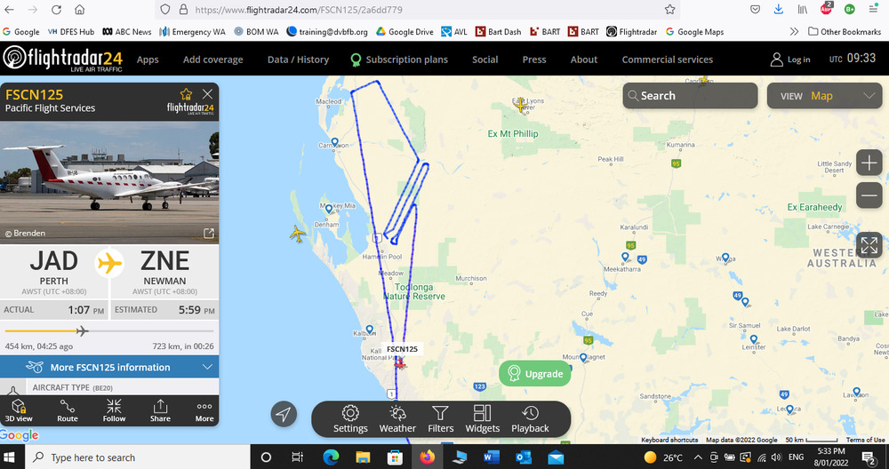Click the flight progress bar plane marker
This screenshot has height=469, width=889.
tap(82, 330)
